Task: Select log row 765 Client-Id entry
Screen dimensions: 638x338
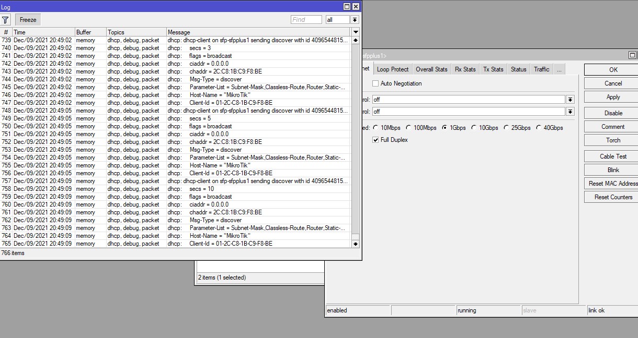Action: [176, 244]
